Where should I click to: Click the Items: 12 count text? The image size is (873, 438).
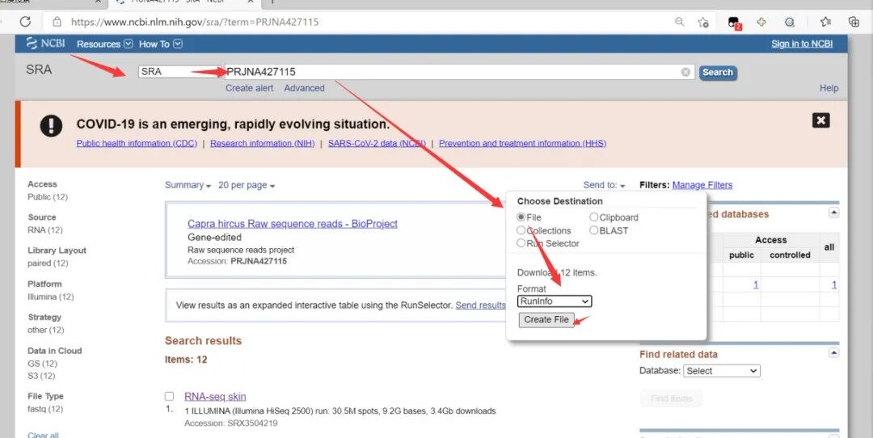tap(186, 360)
